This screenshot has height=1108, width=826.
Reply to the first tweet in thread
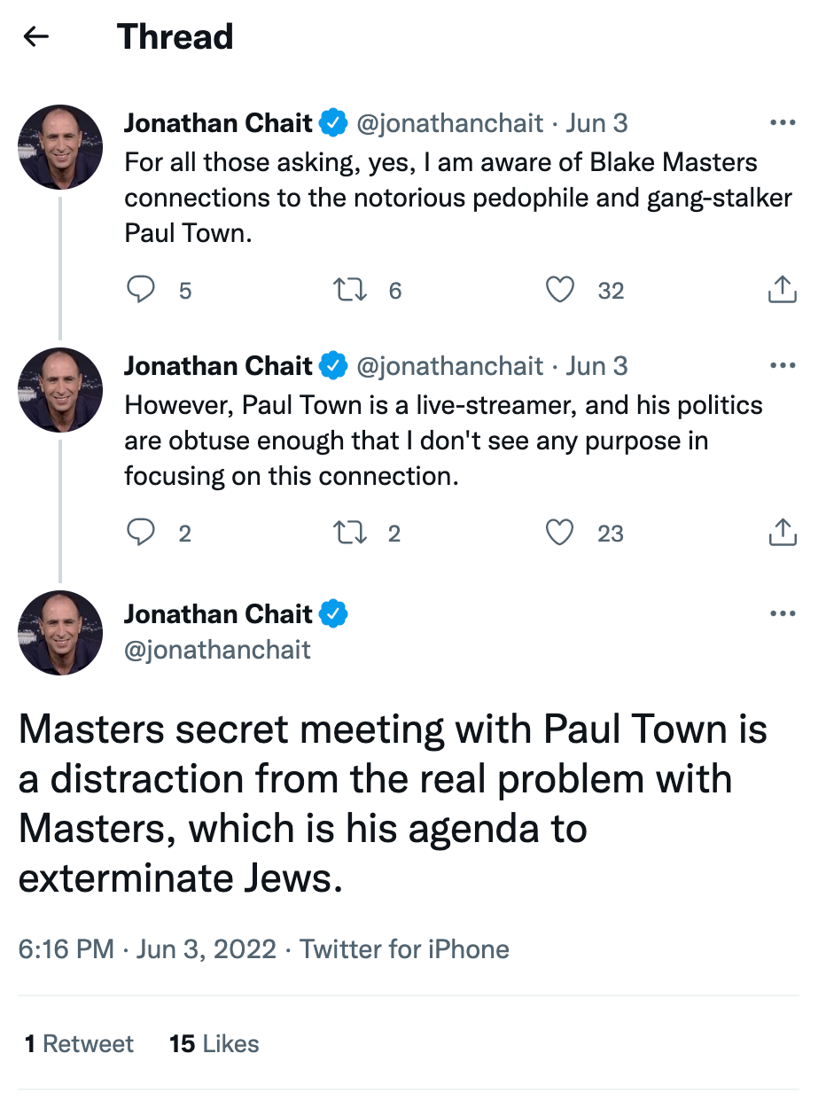[141, 290]
